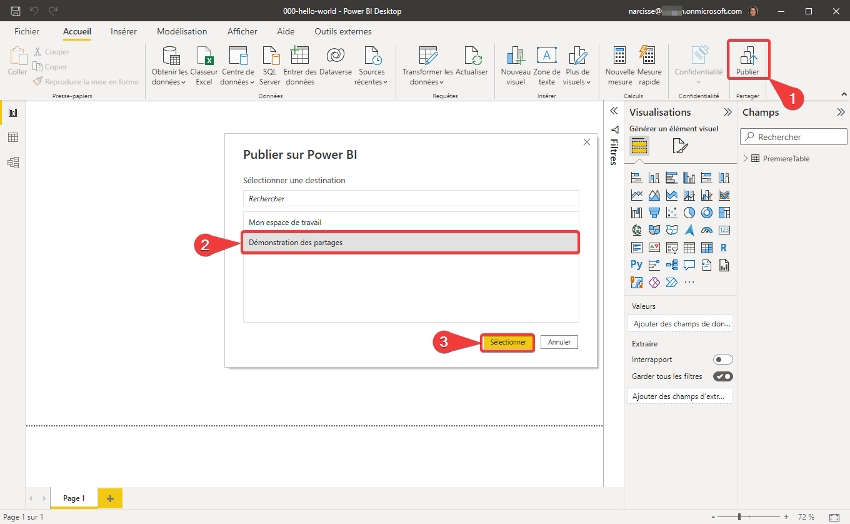Select the donut chart visualization

click(707, 213)
